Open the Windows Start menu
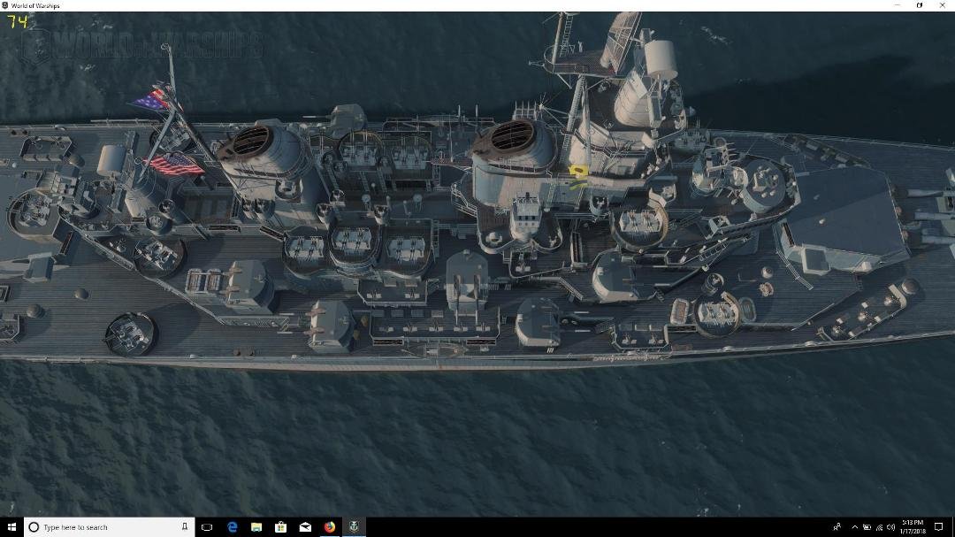The width and height of the screenshot is (955, 537). coord(11,527)
